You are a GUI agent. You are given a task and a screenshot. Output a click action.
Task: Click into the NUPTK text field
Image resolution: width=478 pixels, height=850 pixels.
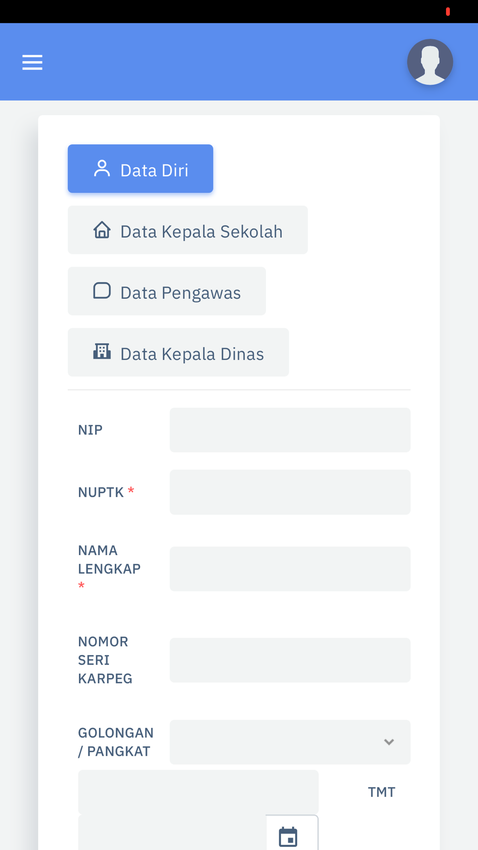pos(290,492)
